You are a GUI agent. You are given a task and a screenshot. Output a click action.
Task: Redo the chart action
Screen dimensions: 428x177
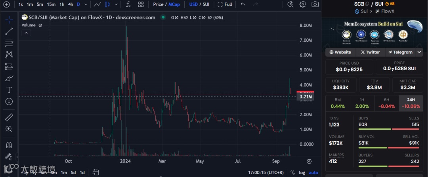[x=256, y=4]
